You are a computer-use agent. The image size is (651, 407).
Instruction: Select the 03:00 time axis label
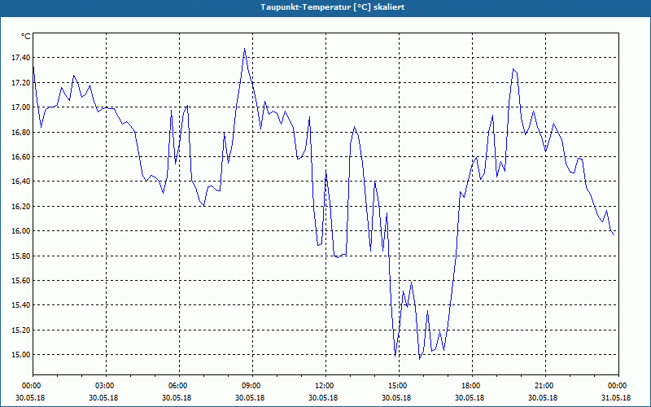104,386
